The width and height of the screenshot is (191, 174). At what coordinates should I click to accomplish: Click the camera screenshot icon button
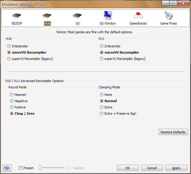pyautogui.click(x=7, y=168)
